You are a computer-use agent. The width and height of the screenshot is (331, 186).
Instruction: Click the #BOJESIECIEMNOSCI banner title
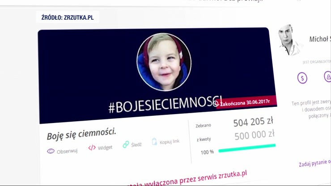click(x=165, y=105)
